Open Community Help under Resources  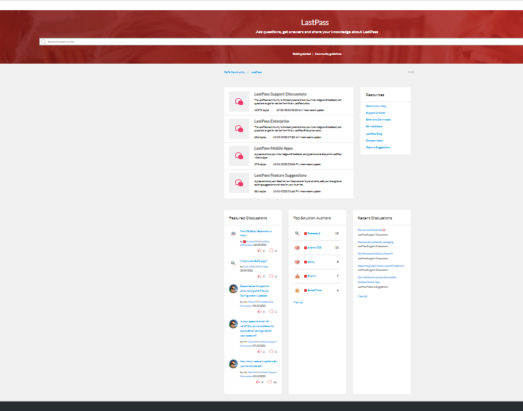click(x=375, y=106)
